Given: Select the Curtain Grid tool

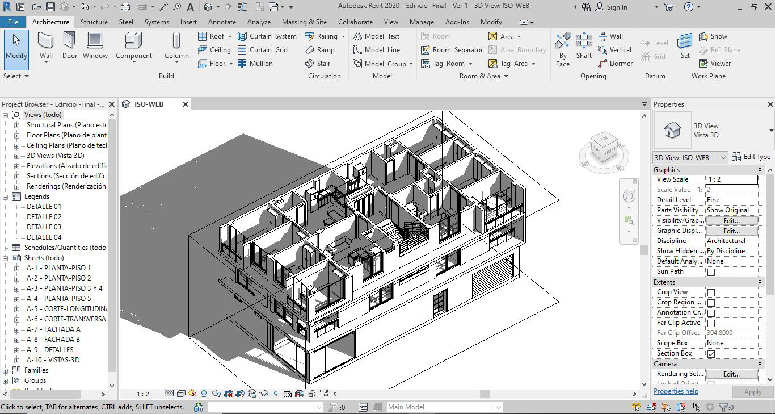Looking at the screenshot, I should 262,50.
